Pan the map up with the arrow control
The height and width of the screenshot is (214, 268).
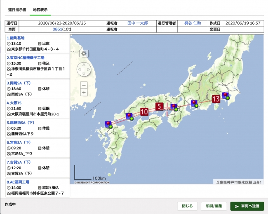84,64
